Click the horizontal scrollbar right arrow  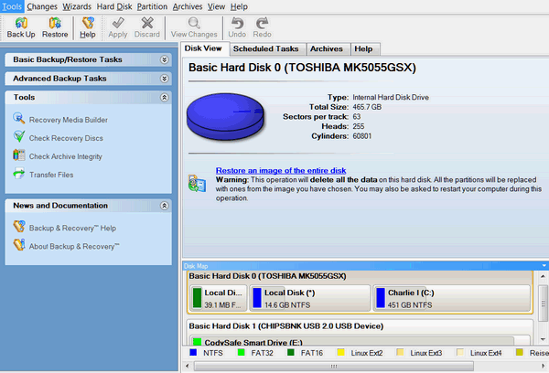(x=544, y=366)
